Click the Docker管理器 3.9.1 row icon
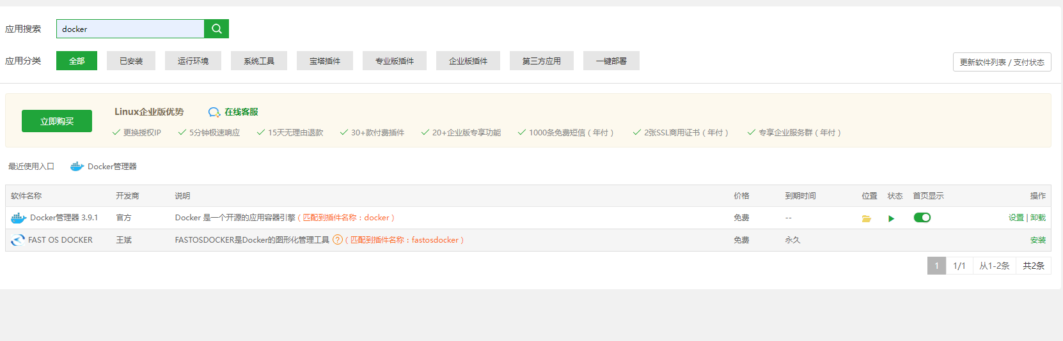This screenshot has width=1063, height=341. click(19, 218)
